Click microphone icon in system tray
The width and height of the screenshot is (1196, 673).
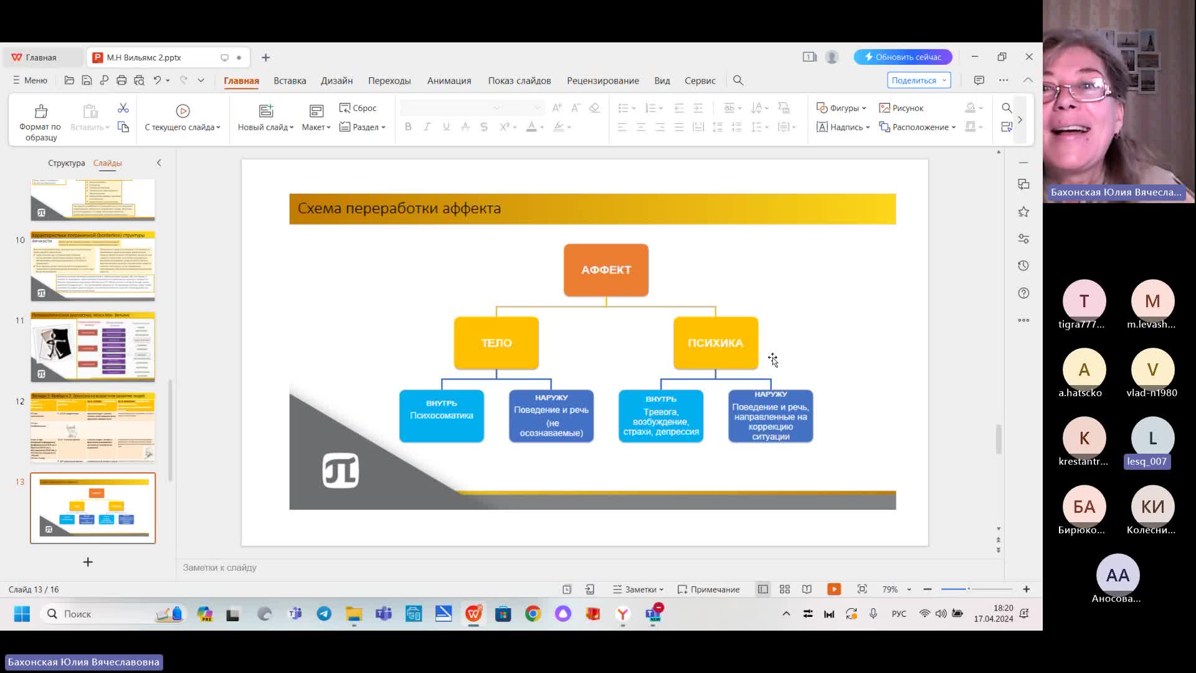tap(873, 614)
